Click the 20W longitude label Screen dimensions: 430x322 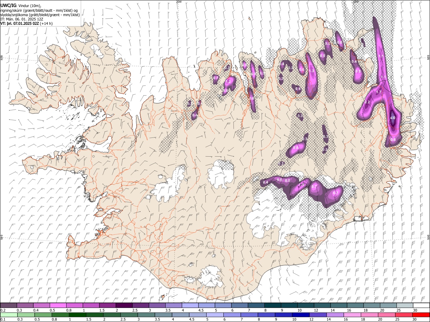pyautogui.click(x=179, y=2)
